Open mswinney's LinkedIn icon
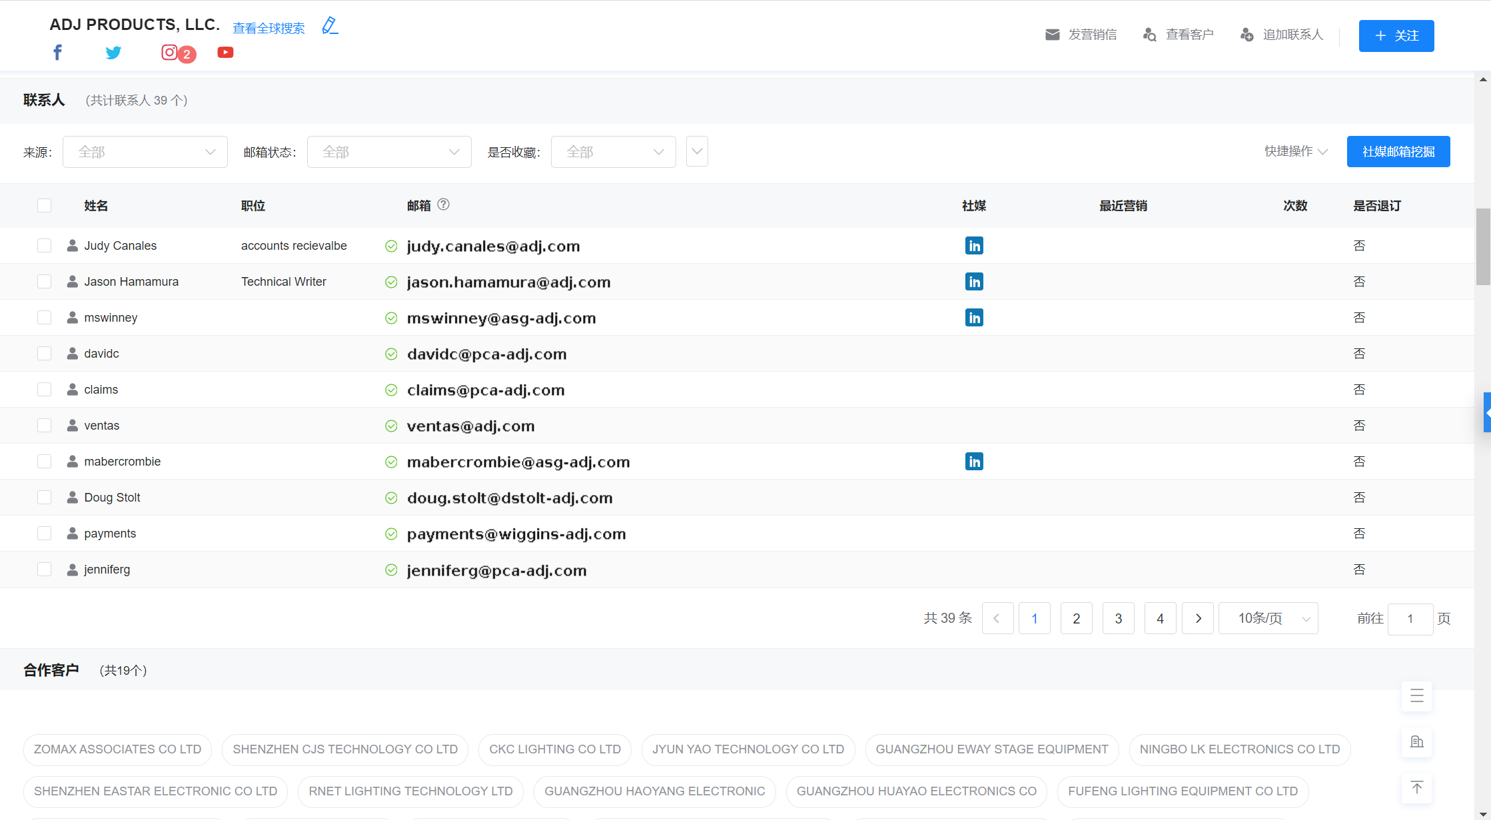The width and height of the screenshot is (1491, 820). click(x=974, y=318)
